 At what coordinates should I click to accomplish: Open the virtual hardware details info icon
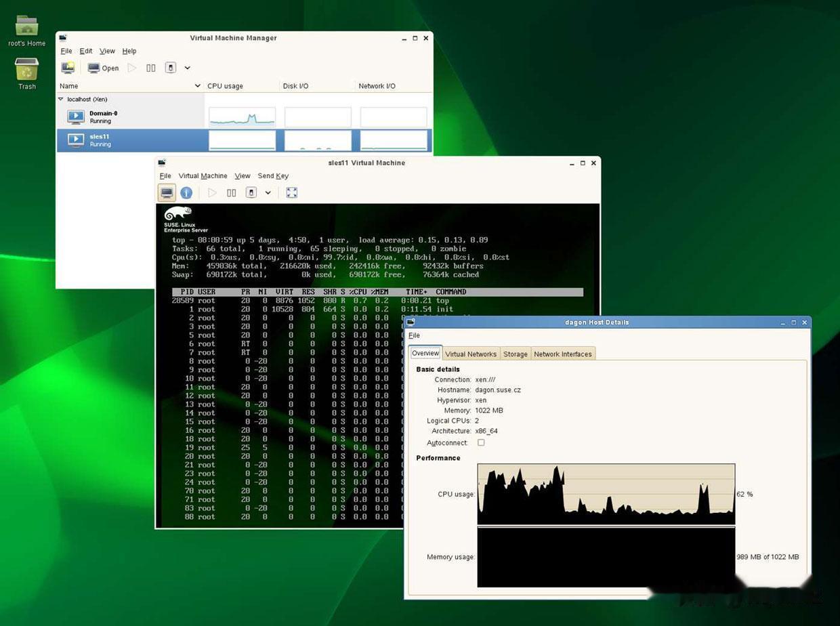click(186, 192)
